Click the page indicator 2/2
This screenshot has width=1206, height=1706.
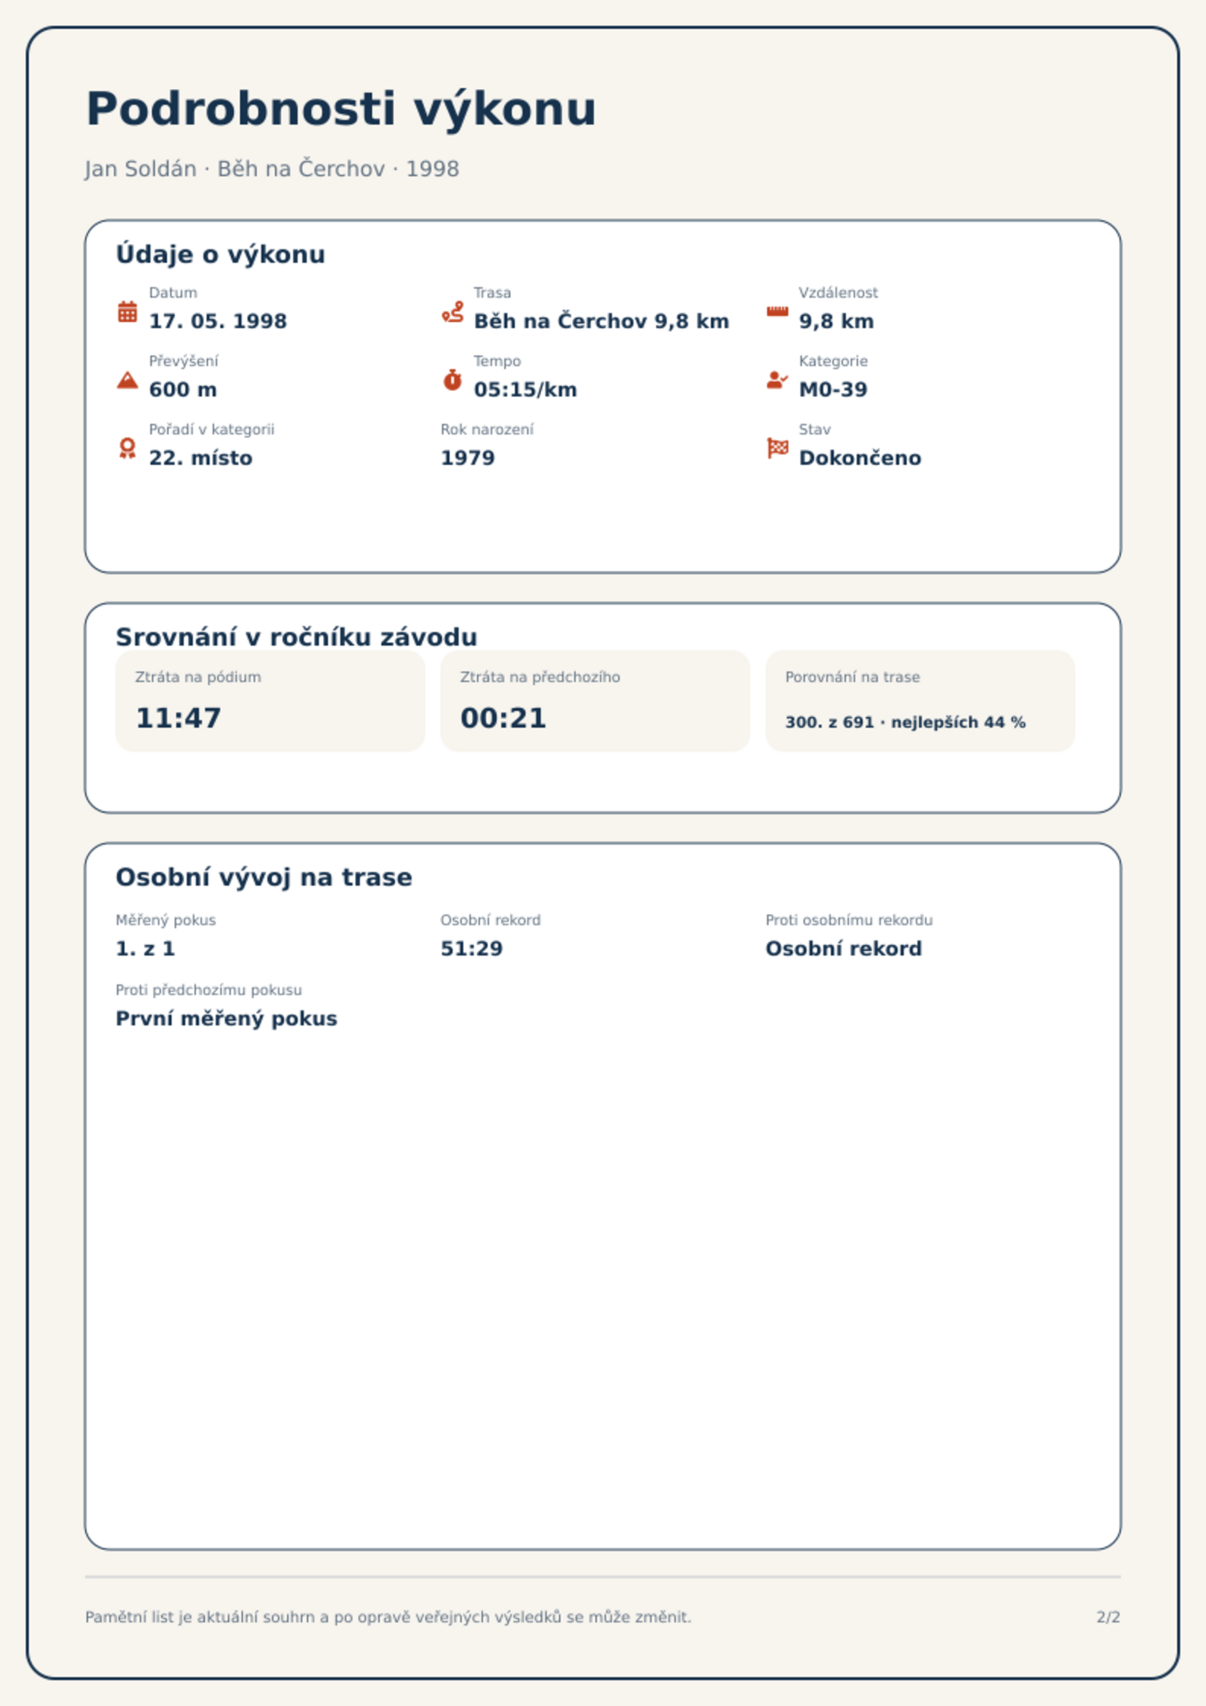pyautogui.click(x=1108, y=1617)
